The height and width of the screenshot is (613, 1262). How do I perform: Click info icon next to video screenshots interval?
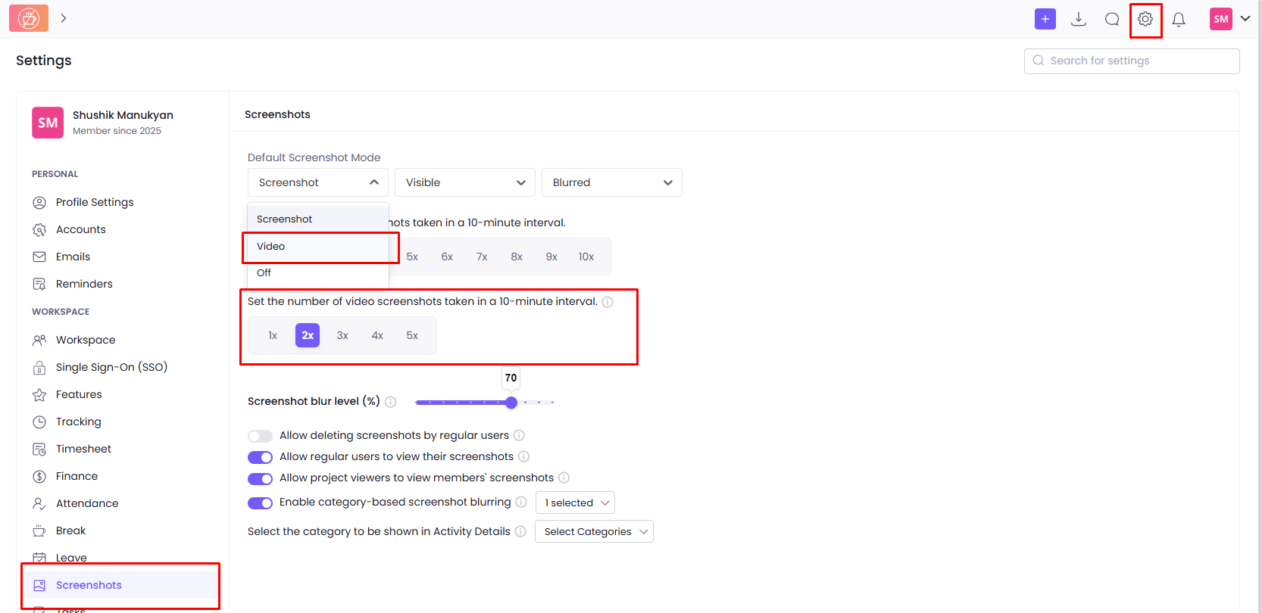tap(608, 302)
